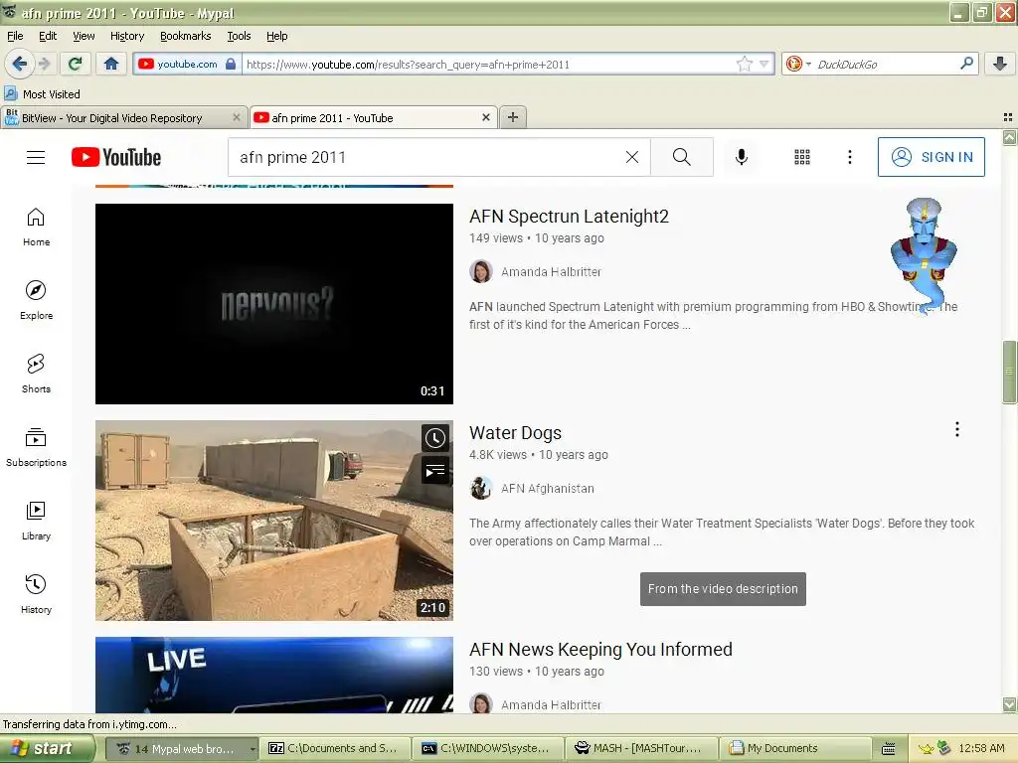Image resolution: width=1018 pixels, height=763 pixels.
Task: Reload the current page
Action: point(76,64)
